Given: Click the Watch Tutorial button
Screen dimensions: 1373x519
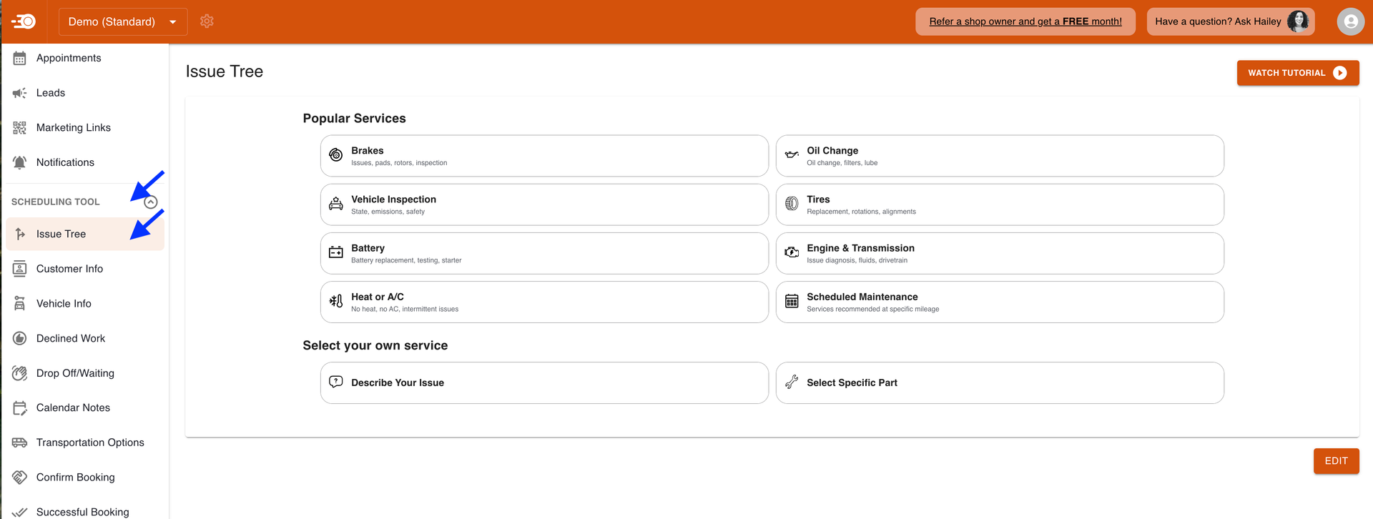Looking at the screenshot, I should 1298,73.
